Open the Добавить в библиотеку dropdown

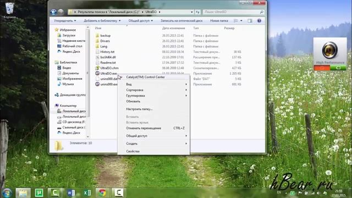click(102, 21)
